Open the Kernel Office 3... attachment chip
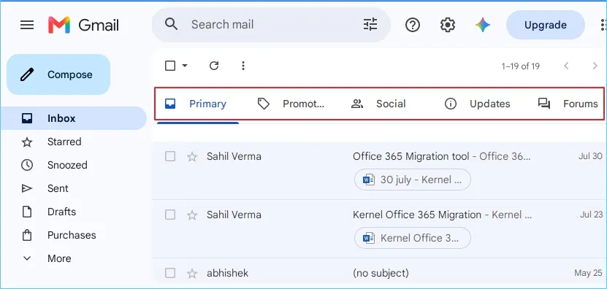The width and height of the screenshot is (607, 289). pos(413,238)
